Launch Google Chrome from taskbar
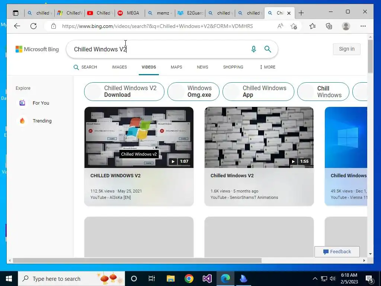This screenshot has width=381, height=286. [x=189, y=279]
